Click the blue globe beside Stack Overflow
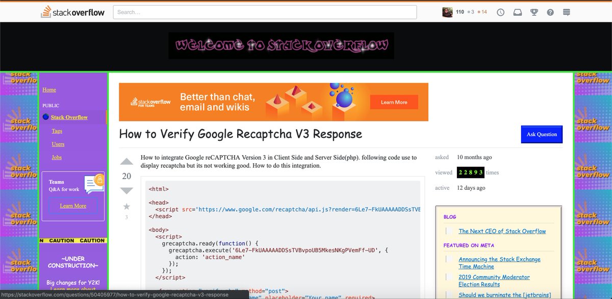Image resolution: width=612 pixels, height=299 pixels. 45,117
